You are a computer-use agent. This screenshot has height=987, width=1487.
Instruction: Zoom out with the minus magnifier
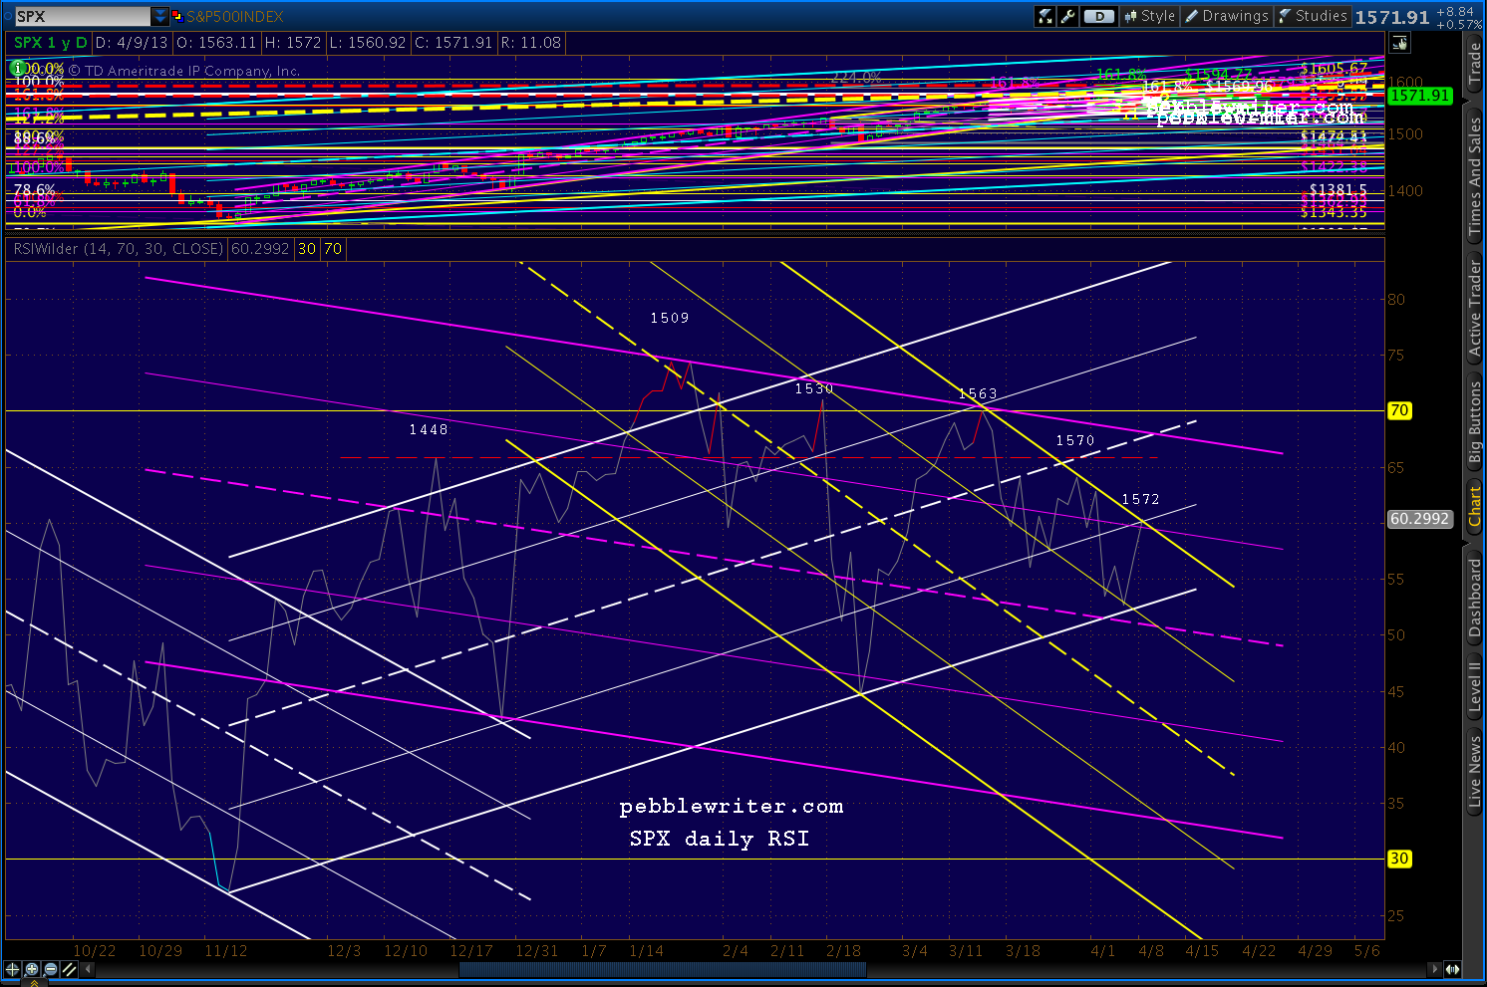[51, 969]
